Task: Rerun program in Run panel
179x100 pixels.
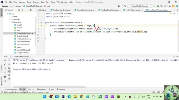Action: coord(5,61)
